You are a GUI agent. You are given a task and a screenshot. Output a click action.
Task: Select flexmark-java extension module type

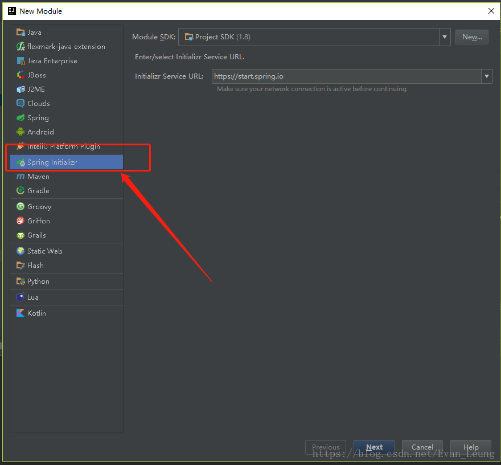pos(66,47)
